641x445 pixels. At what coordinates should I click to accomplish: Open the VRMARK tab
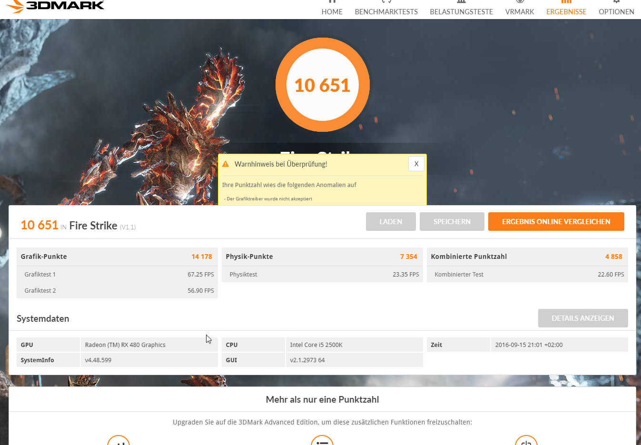[x=519, y=11]
